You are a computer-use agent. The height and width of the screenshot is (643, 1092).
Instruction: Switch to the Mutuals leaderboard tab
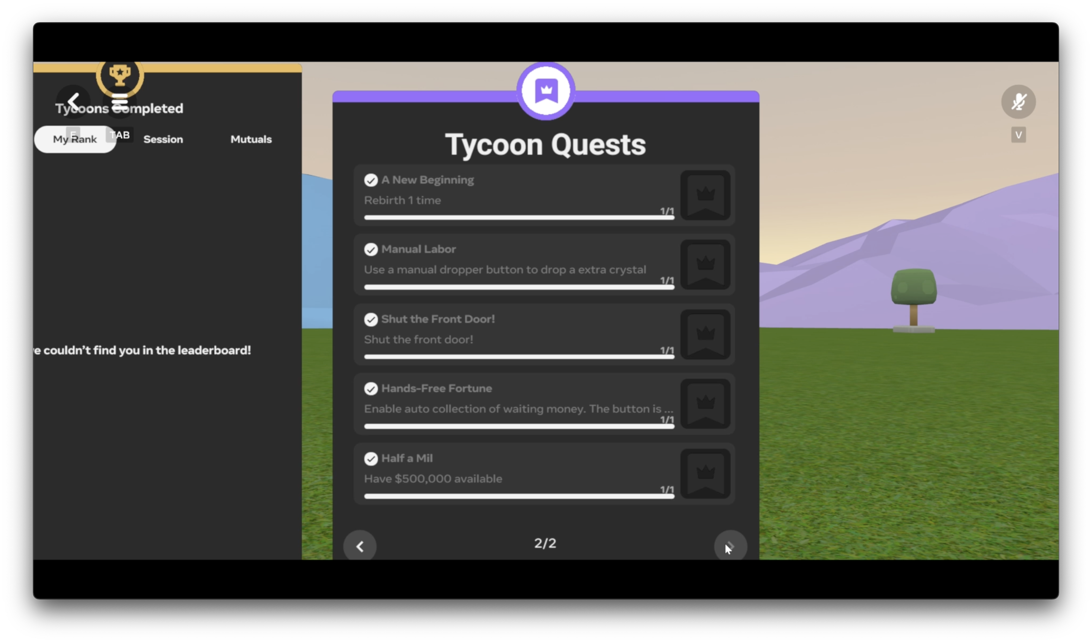(x=251, y=139)
